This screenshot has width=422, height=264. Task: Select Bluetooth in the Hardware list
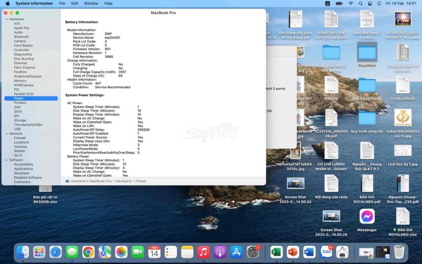click(x=21, y=37)
